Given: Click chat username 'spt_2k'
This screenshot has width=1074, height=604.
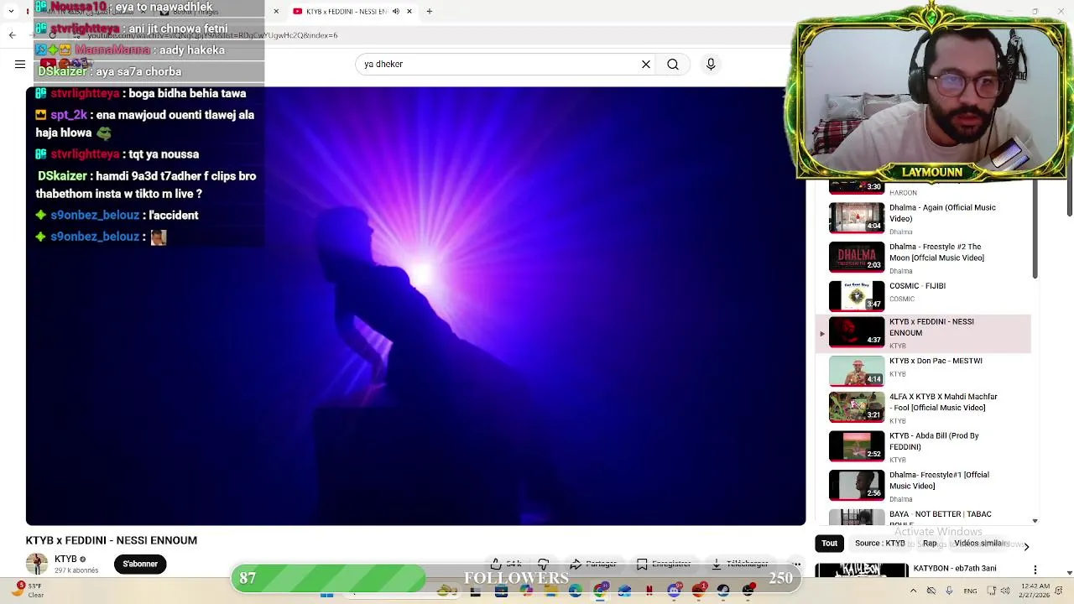Looking at the screenshot, I should [69, 115].
